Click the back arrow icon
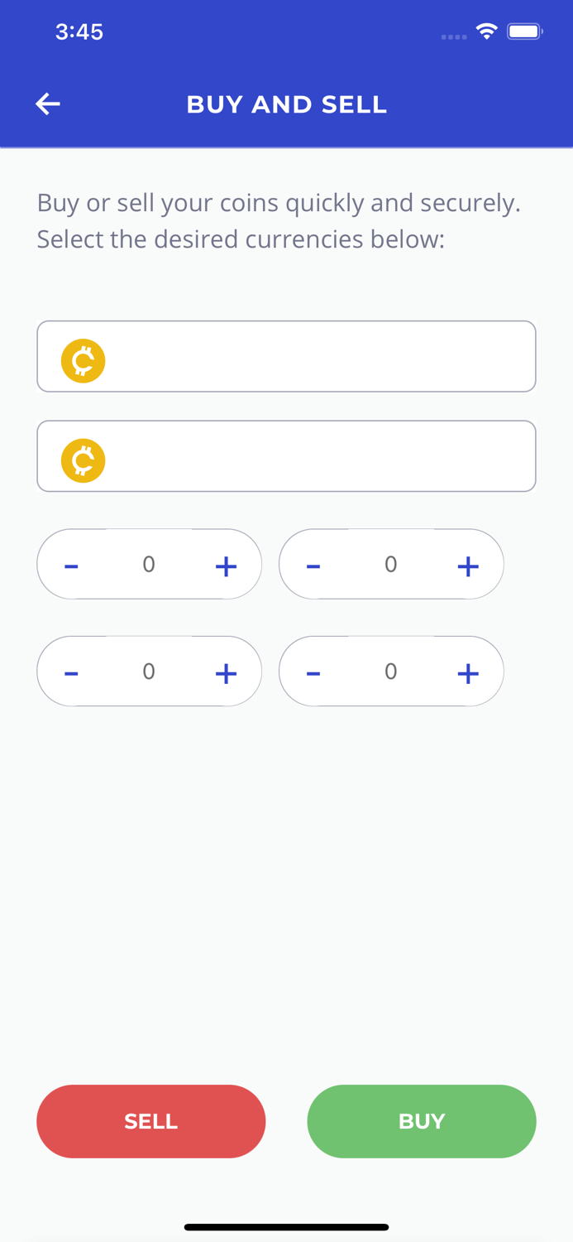The image size is (573, 1242). (47, 103)
